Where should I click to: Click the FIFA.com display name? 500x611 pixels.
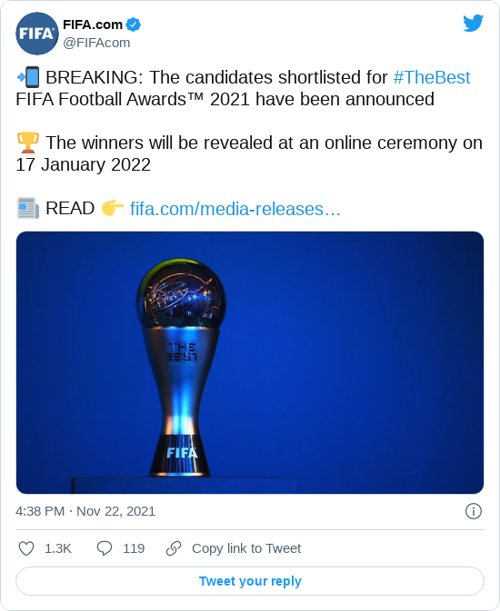click(93, 25)
